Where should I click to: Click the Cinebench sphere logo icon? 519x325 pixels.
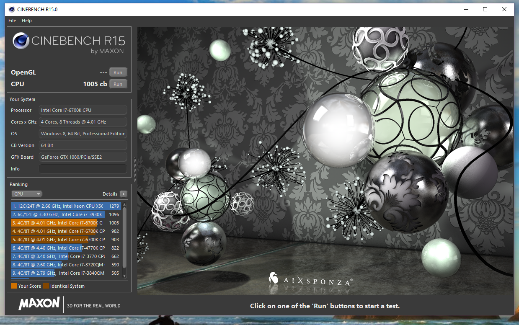[x=21, y=41]
